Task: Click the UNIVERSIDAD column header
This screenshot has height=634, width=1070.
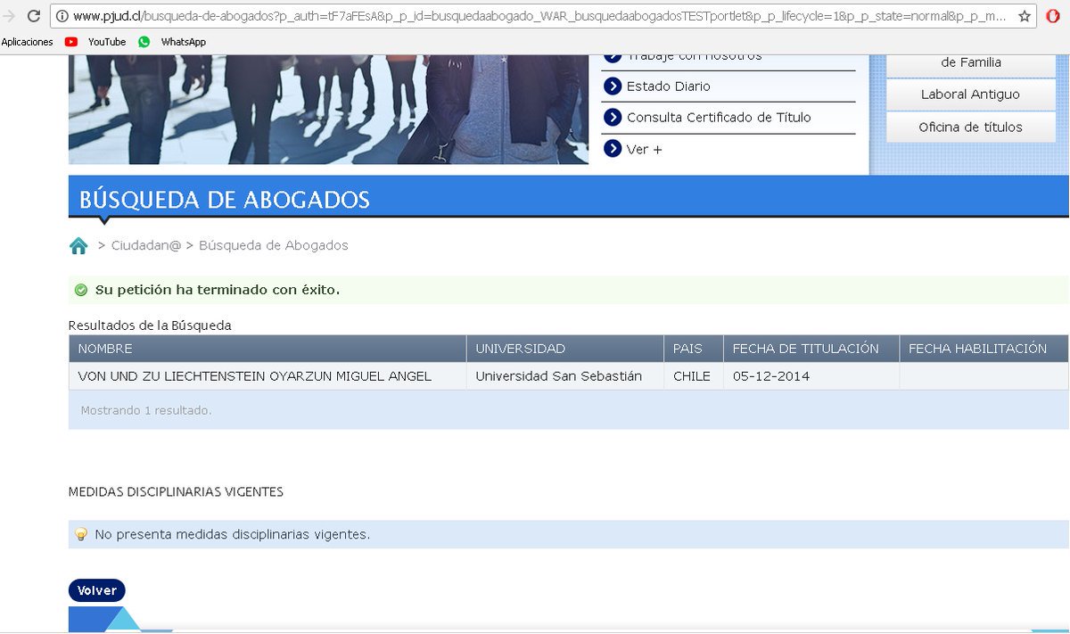Action: 564,349
